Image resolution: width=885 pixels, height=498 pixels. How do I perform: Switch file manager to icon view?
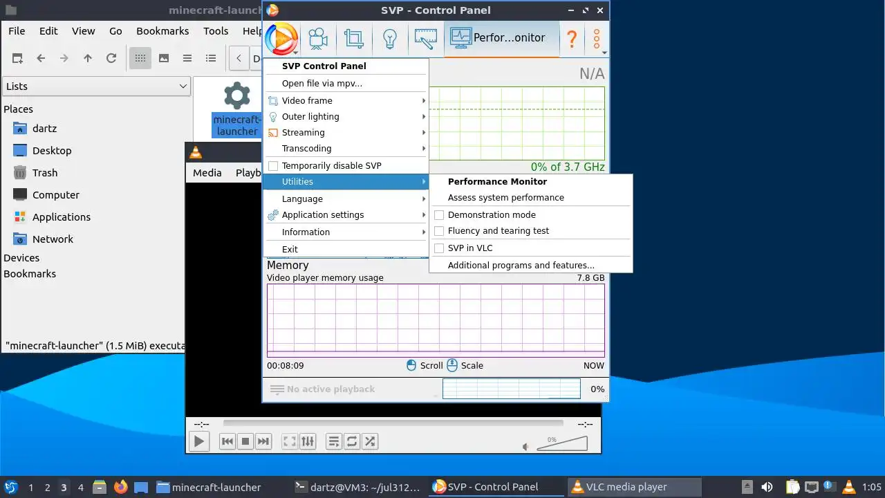(140, 58)
